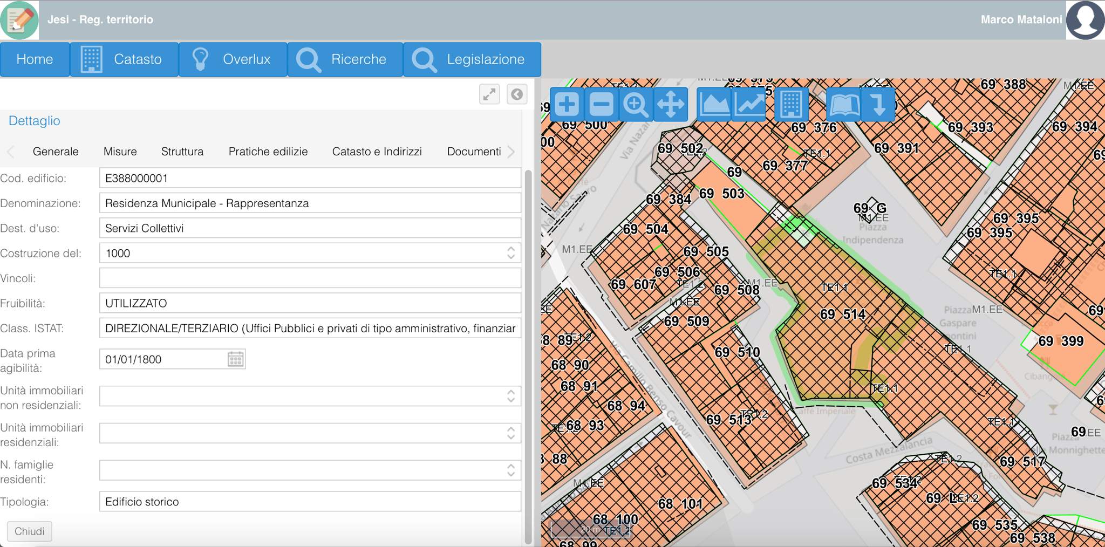Screen dimensions: 1105x547
Task: Switch to the Pratiche edilizie tab
Action: (268, 152)
